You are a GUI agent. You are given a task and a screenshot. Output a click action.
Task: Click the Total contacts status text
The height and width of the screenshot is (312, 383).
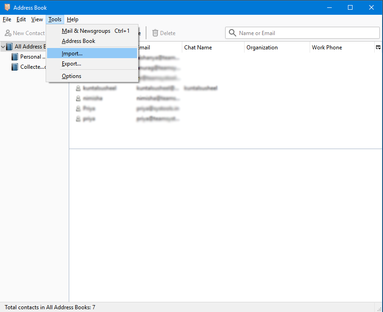pos(50,307)
